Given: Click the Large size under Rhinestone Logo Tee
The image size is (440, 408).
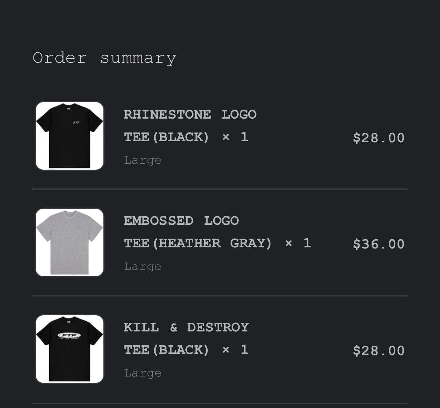Looking at the screenshot, I should coord(143,160).
